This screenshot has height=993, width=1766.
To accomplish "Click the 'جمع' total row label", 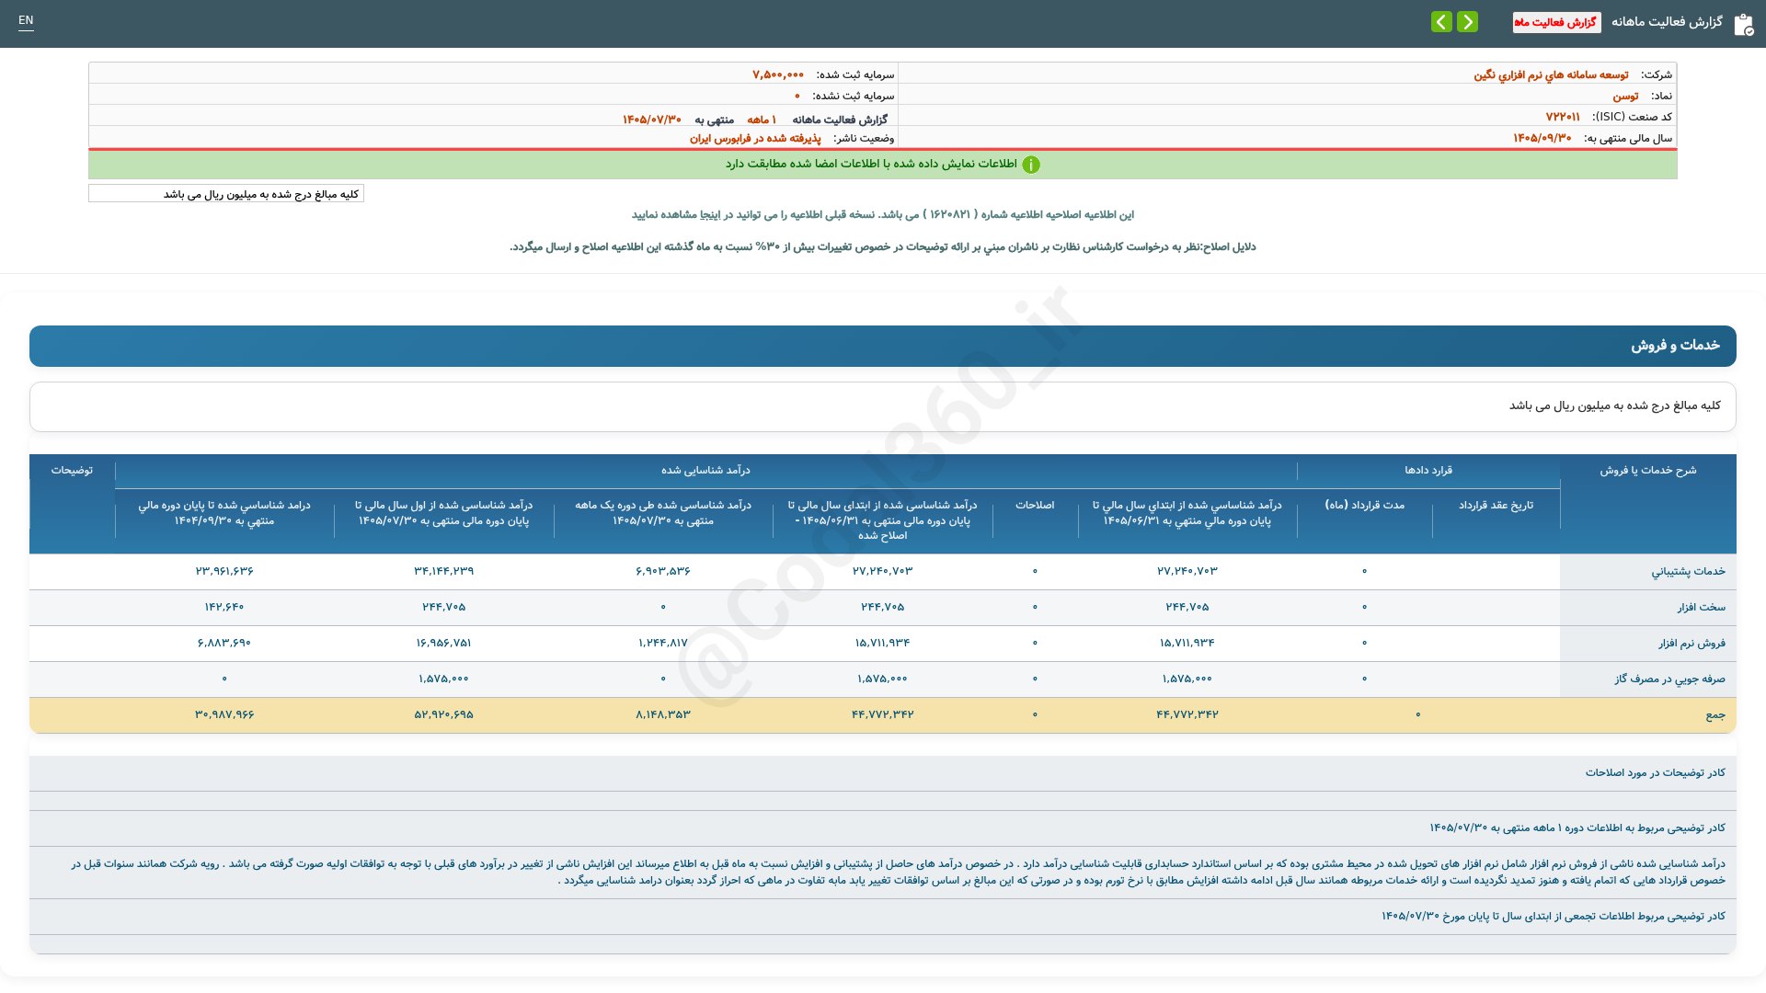I will [x=1715, y=715].
